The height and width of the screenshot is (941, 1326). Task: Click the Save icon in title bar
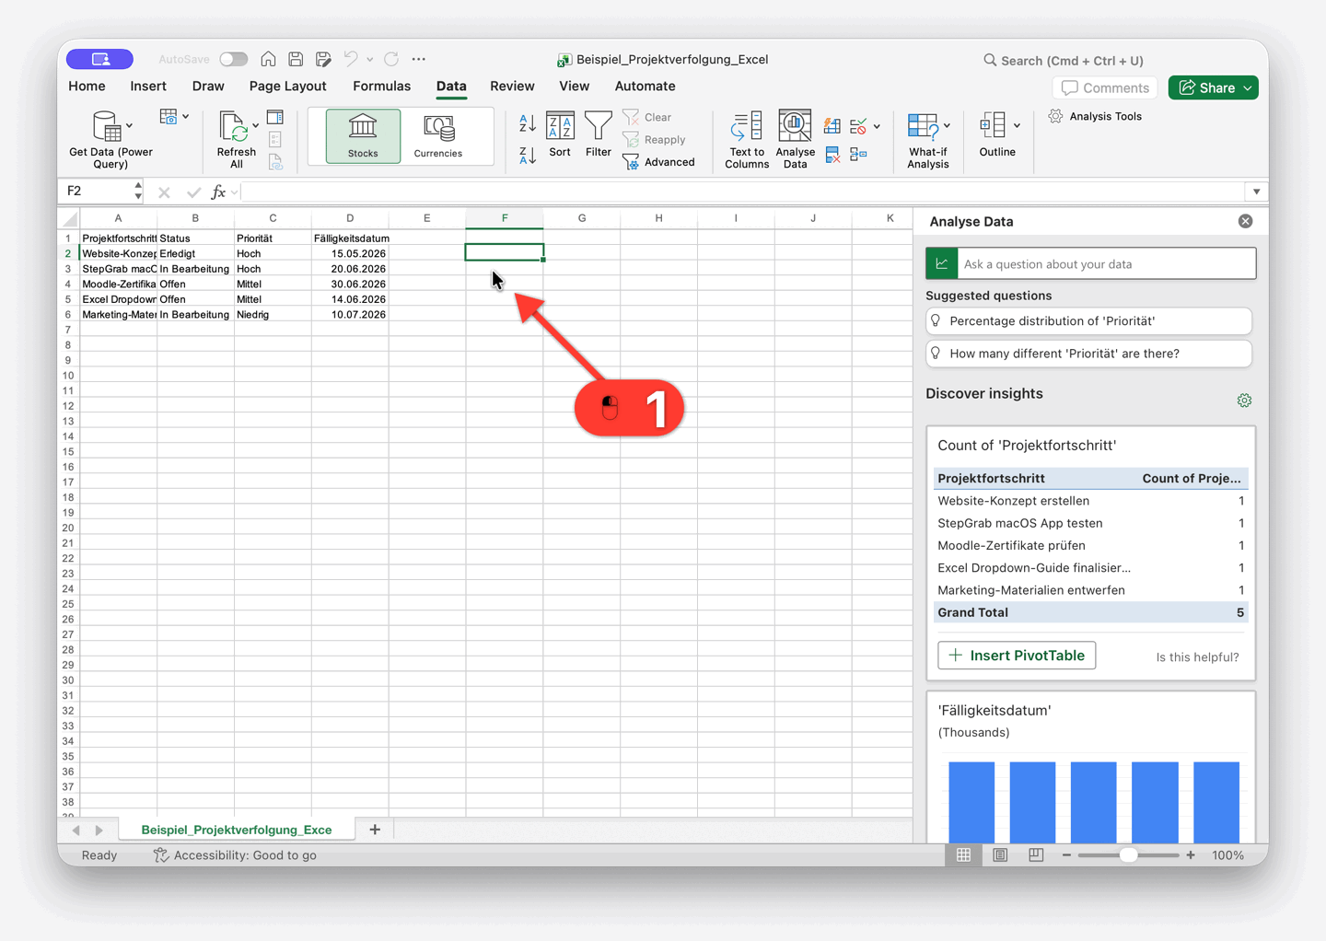(296, 59)
